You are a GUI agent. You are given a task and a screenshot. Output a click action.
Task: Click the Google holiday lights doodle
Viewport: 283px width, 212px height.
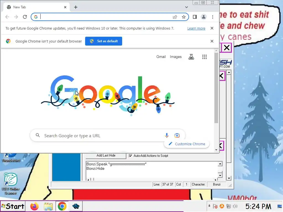pyautogui.click(x=108, y=96)
